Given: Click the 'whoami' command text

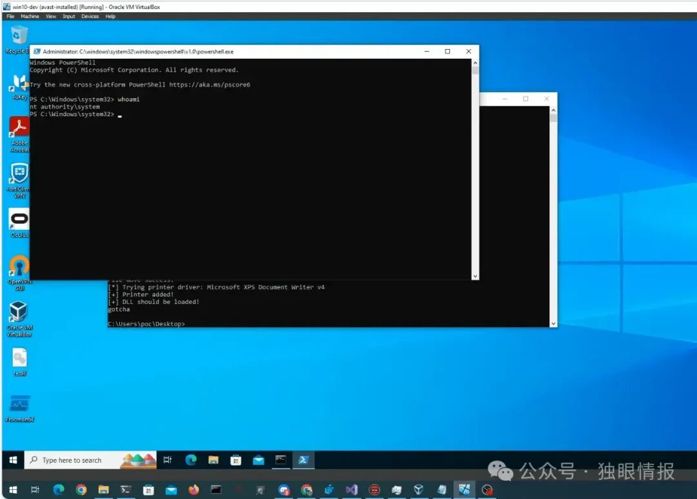Looking at the screenshot, I should [128, 99].
